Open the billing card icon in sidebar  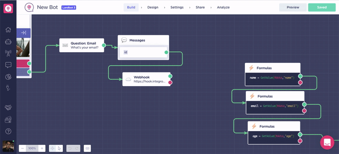point(8,119)
